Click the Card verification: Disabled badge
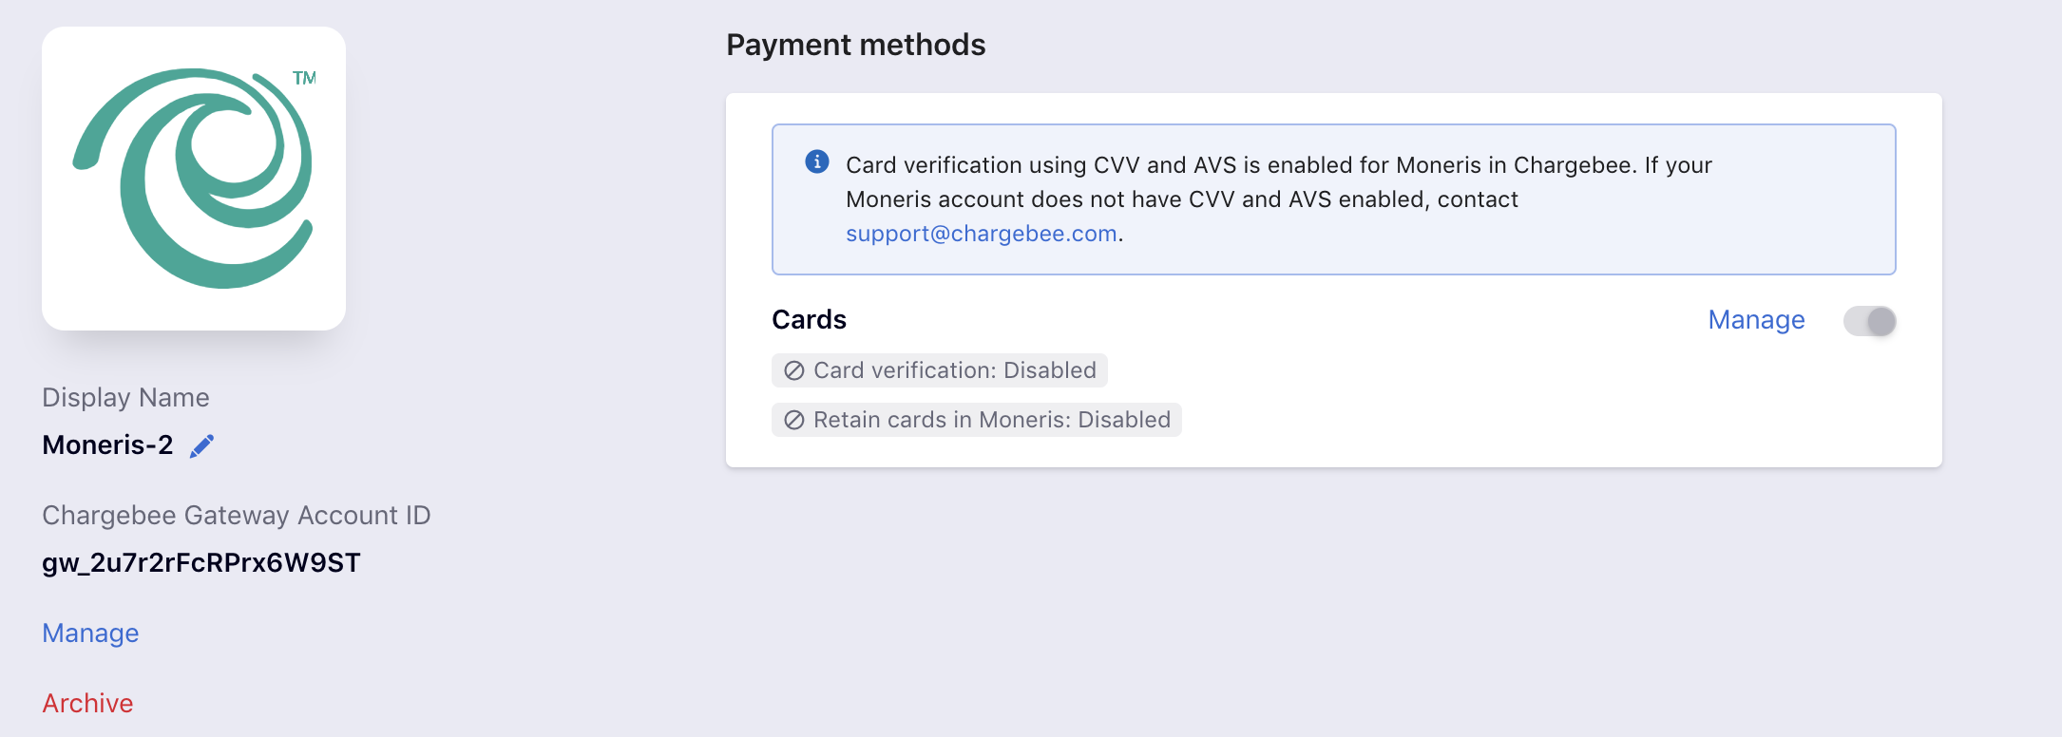 pyautogui.click(x=940, y=370)
